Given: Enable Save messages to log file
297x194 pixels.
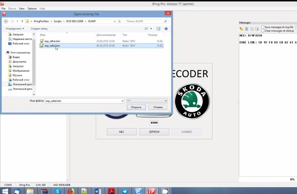Looking at the screenshot, I should pos(263,27).
